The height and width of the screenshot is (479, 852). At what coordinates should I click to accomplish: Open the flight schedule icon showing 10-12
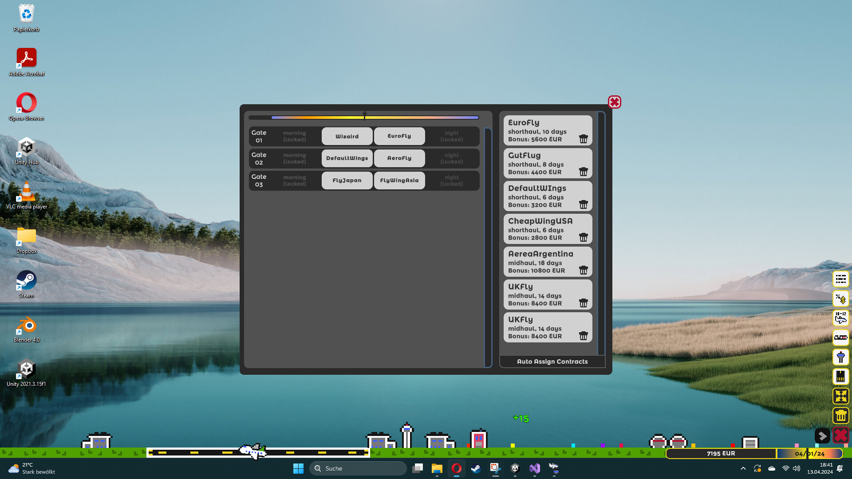click(x=841, y=318)
